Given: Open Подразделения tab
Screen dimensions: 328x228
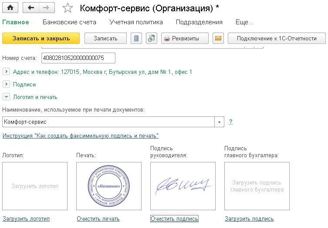Looking at the screenshot, I should pyautogui.click(x=199, y=22).
